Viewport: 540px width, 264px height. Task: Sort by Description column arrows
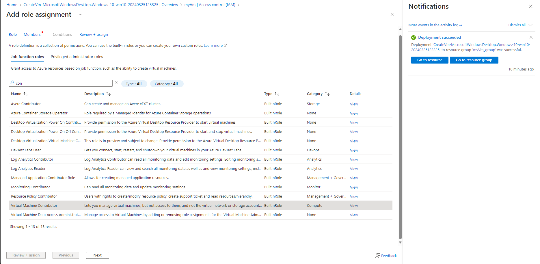[108, 94]
